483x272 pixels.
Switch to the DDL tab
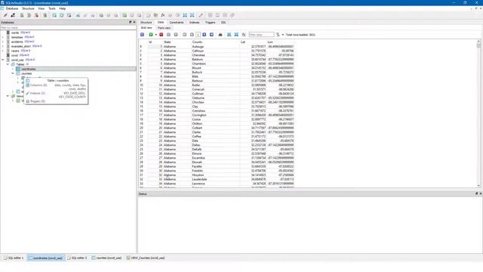click(x=223, y=22)
